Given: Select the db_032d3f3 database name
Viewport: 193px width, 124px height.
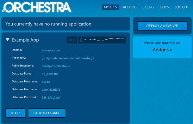Looking at the screenshot, I should pos(50,74).
